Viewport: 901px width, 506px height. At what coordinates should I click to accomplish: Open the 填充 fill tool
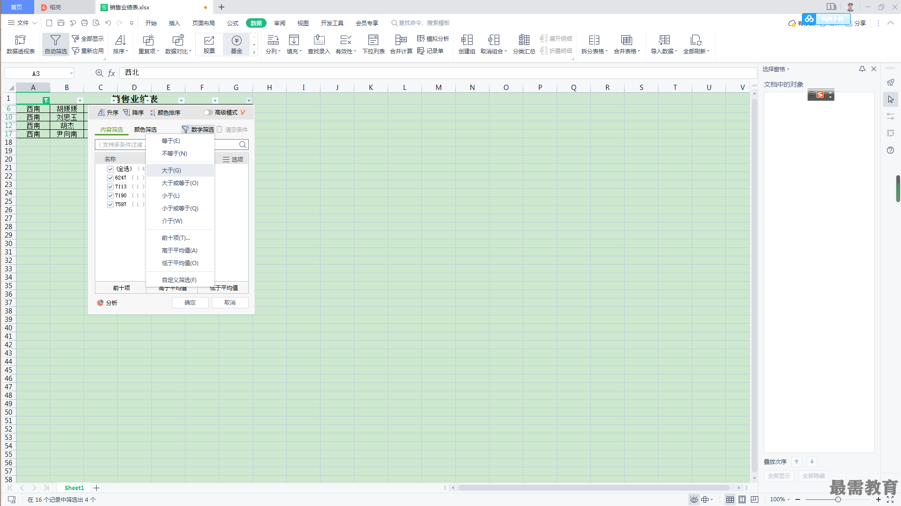coord(294,45)
